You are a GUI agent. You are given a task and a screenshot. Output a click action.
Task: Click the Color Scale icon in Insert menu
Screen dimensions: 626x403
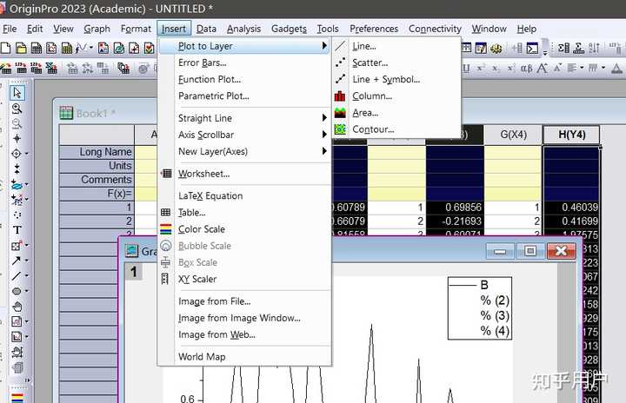[166, 229]
